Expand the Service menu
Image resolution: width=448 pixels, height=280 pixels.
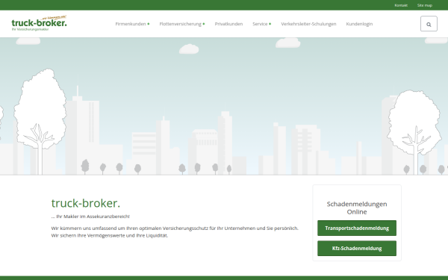262,24
